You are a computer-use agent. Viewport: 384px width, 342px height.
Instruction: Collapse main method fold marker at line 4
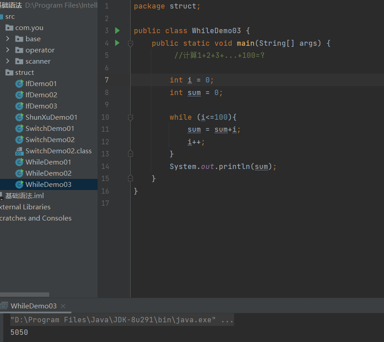[131, 43]
